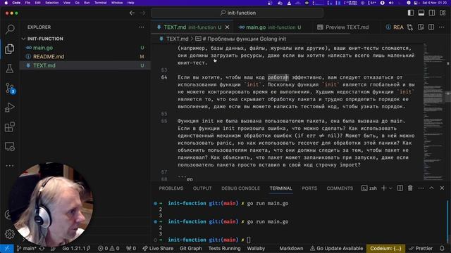Screen dimensions: 451x253
Task: Click main* git branch in status bar
Action: 26,248
